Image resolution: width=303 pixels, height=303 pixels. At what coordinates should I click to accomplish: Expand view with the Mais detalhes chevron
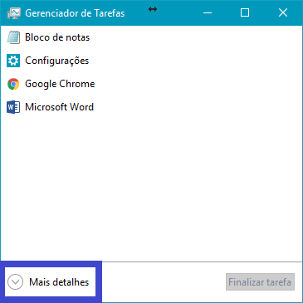15,282
